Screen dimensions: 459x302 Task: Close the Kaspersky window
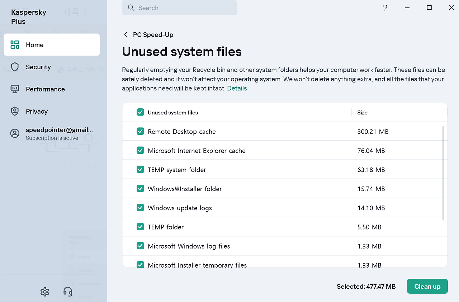pos(451,8)
